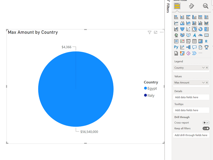Expand the Max Amount field dropdown chevron

coord(203,82)
